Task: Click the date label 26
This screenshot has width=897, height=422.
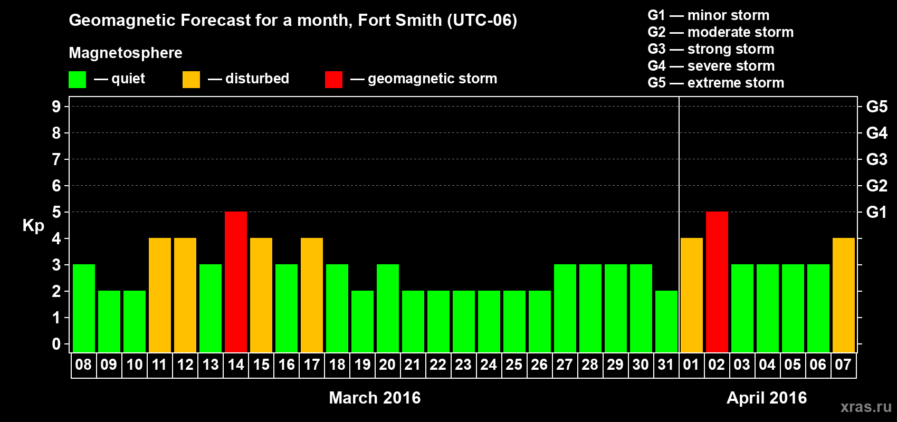Action: pyautogui.click(x=539, y=365)
